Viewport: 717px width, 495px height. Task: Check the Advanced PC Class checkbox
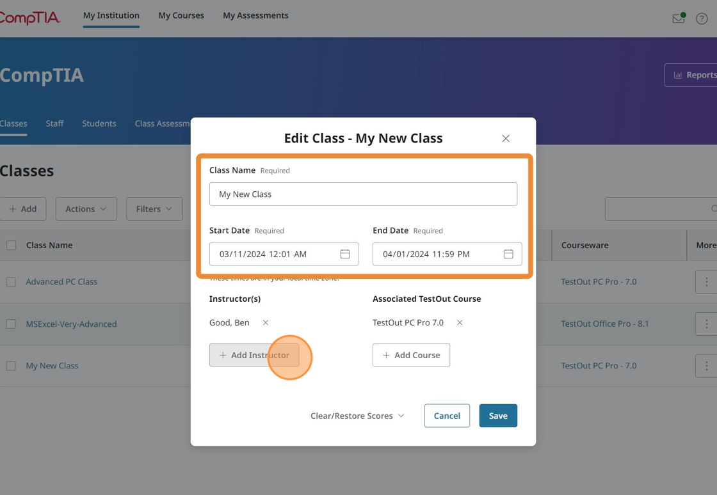11,282
